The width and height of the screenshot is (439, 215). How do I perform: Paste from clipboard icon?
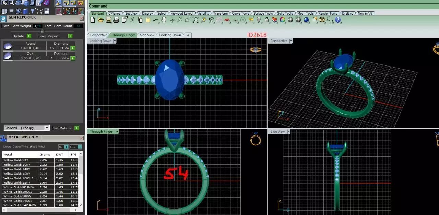pos(148,20)
